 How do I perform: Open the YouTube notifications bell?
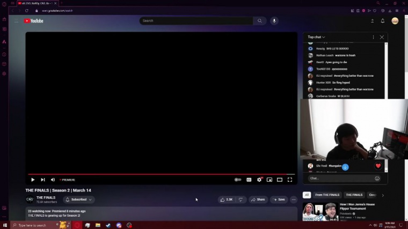pyautogui.click(x=383, y=21)
